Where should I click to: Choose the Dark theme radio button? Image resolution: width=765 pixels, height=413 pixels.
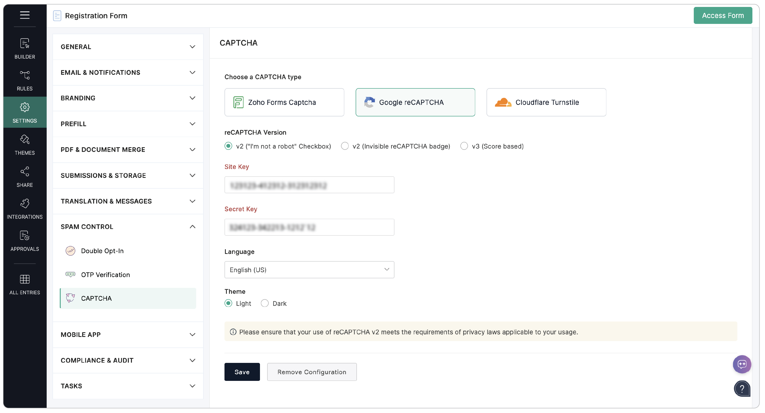264,303
